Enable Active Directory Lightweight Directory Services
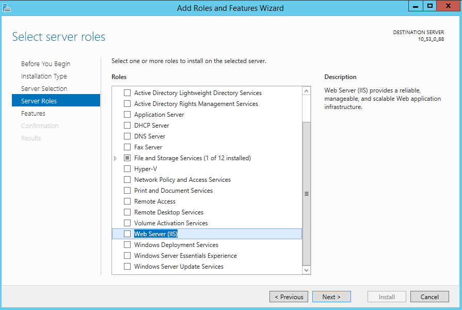This screenshot has height=310, width=462. 128,93
